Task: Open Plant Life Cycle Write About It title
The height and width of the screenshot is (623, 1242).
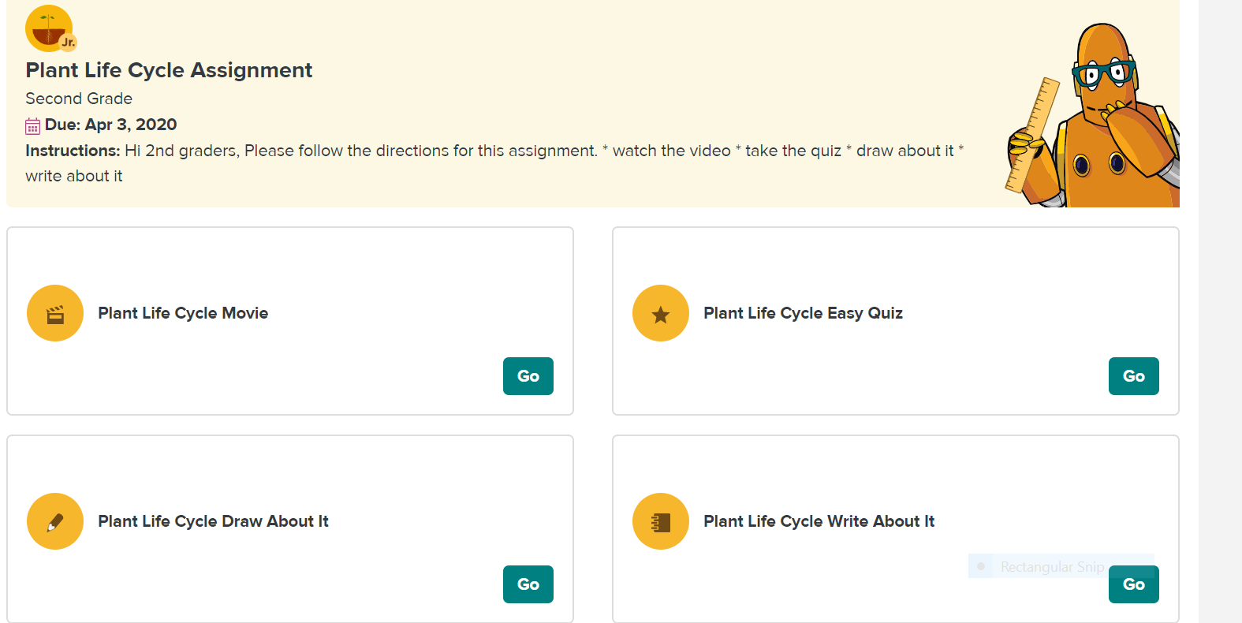Action: coord(819,521)
